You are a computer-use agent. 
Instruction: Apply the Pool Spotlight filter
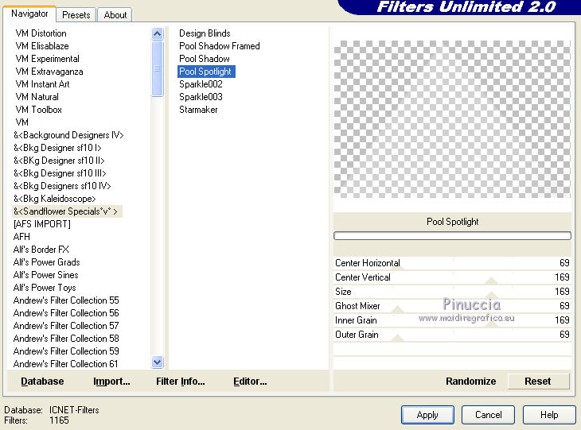[x=427, y=415]
